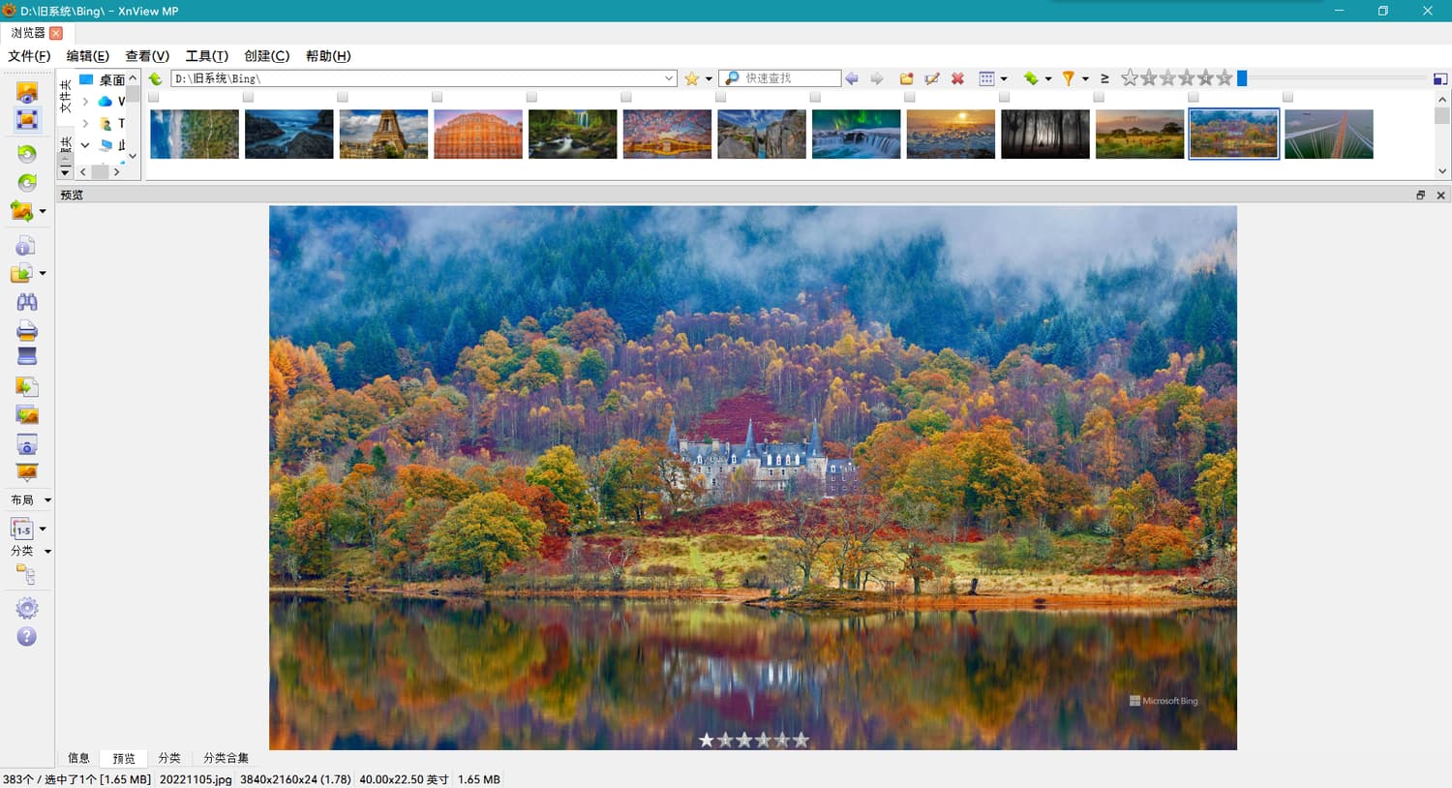1452x788 pixels.
Task: Tick the checkbox above the aurora waterfall thumbnail
Action: (x=815, y=97)
